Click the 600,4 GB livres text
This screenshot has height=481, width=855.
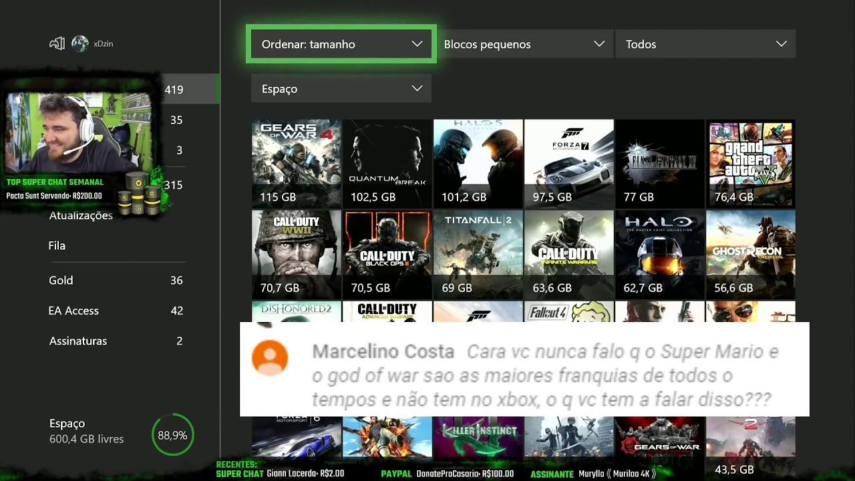(x=86, y=439)
